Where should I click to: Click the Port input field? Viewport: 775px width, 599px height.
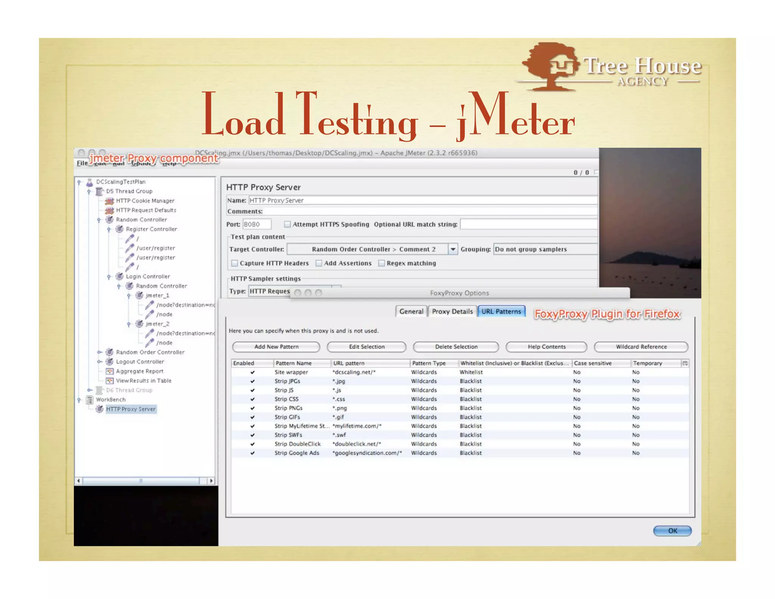pos(257,224)
